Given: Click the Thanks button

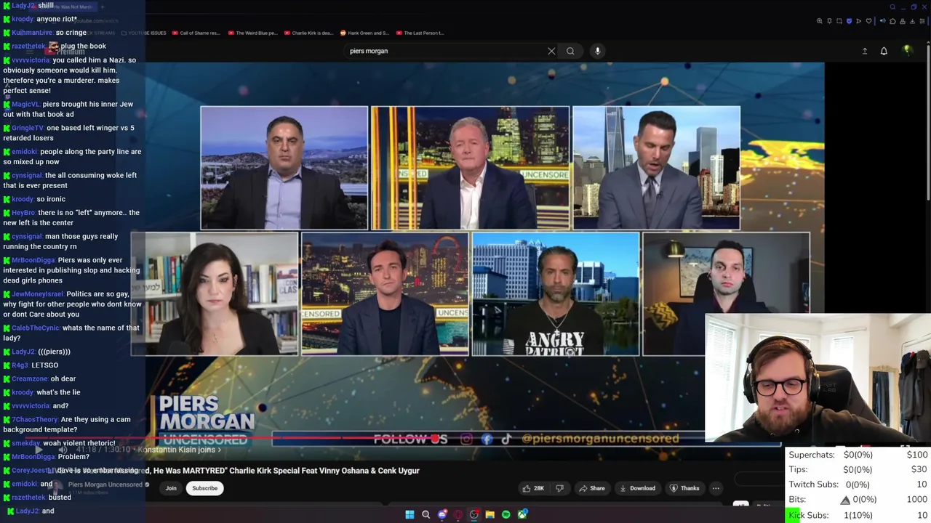Looking at the screenshot, I should pos(684,488).
